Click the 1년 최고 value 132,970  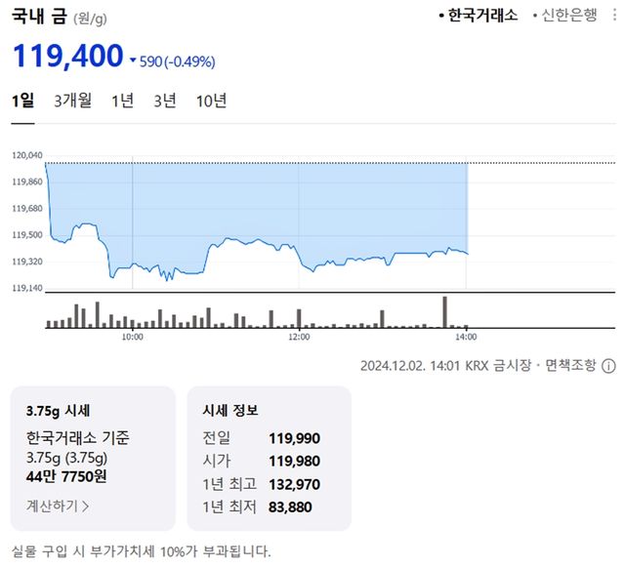294,483
